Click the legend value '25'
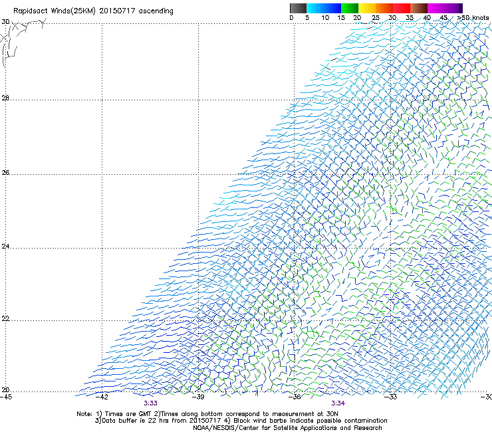492x432 pixels. pos(376,18)
